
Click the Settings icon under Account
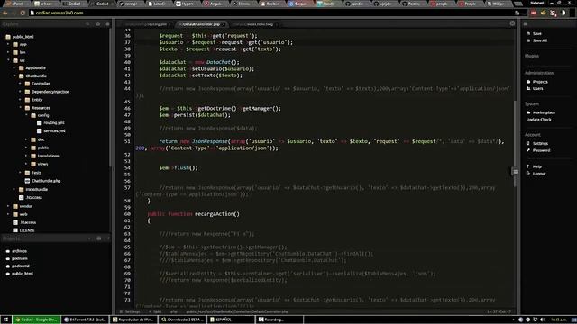(528, 143)
